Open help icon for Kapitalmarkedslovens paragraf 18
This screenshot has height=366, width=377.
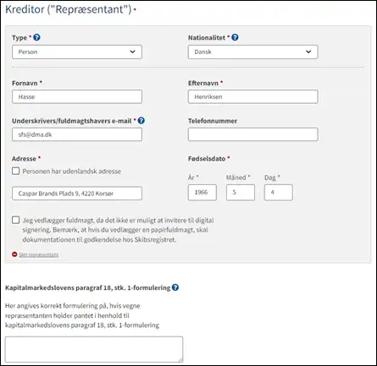(x=175, y=287)
